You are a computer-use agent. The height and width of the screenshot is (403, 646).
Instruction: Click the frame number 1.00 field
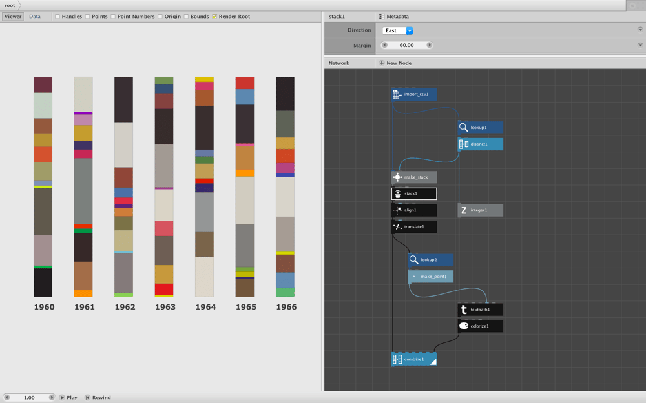29,398
